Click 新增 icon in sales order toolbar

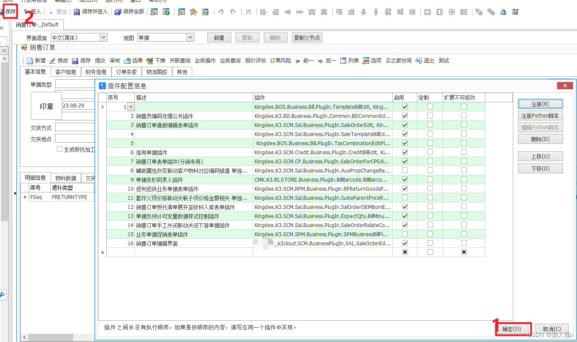pyautogui.click(x=30, y=61)
